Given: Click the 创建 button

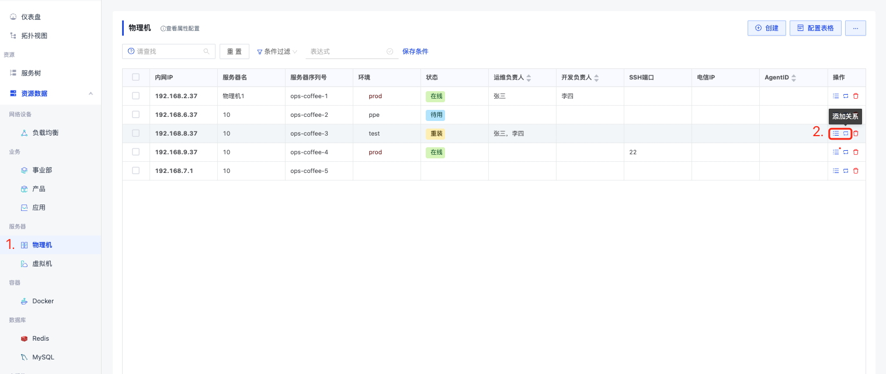Looking at the screenshot, I should point(766,28).
